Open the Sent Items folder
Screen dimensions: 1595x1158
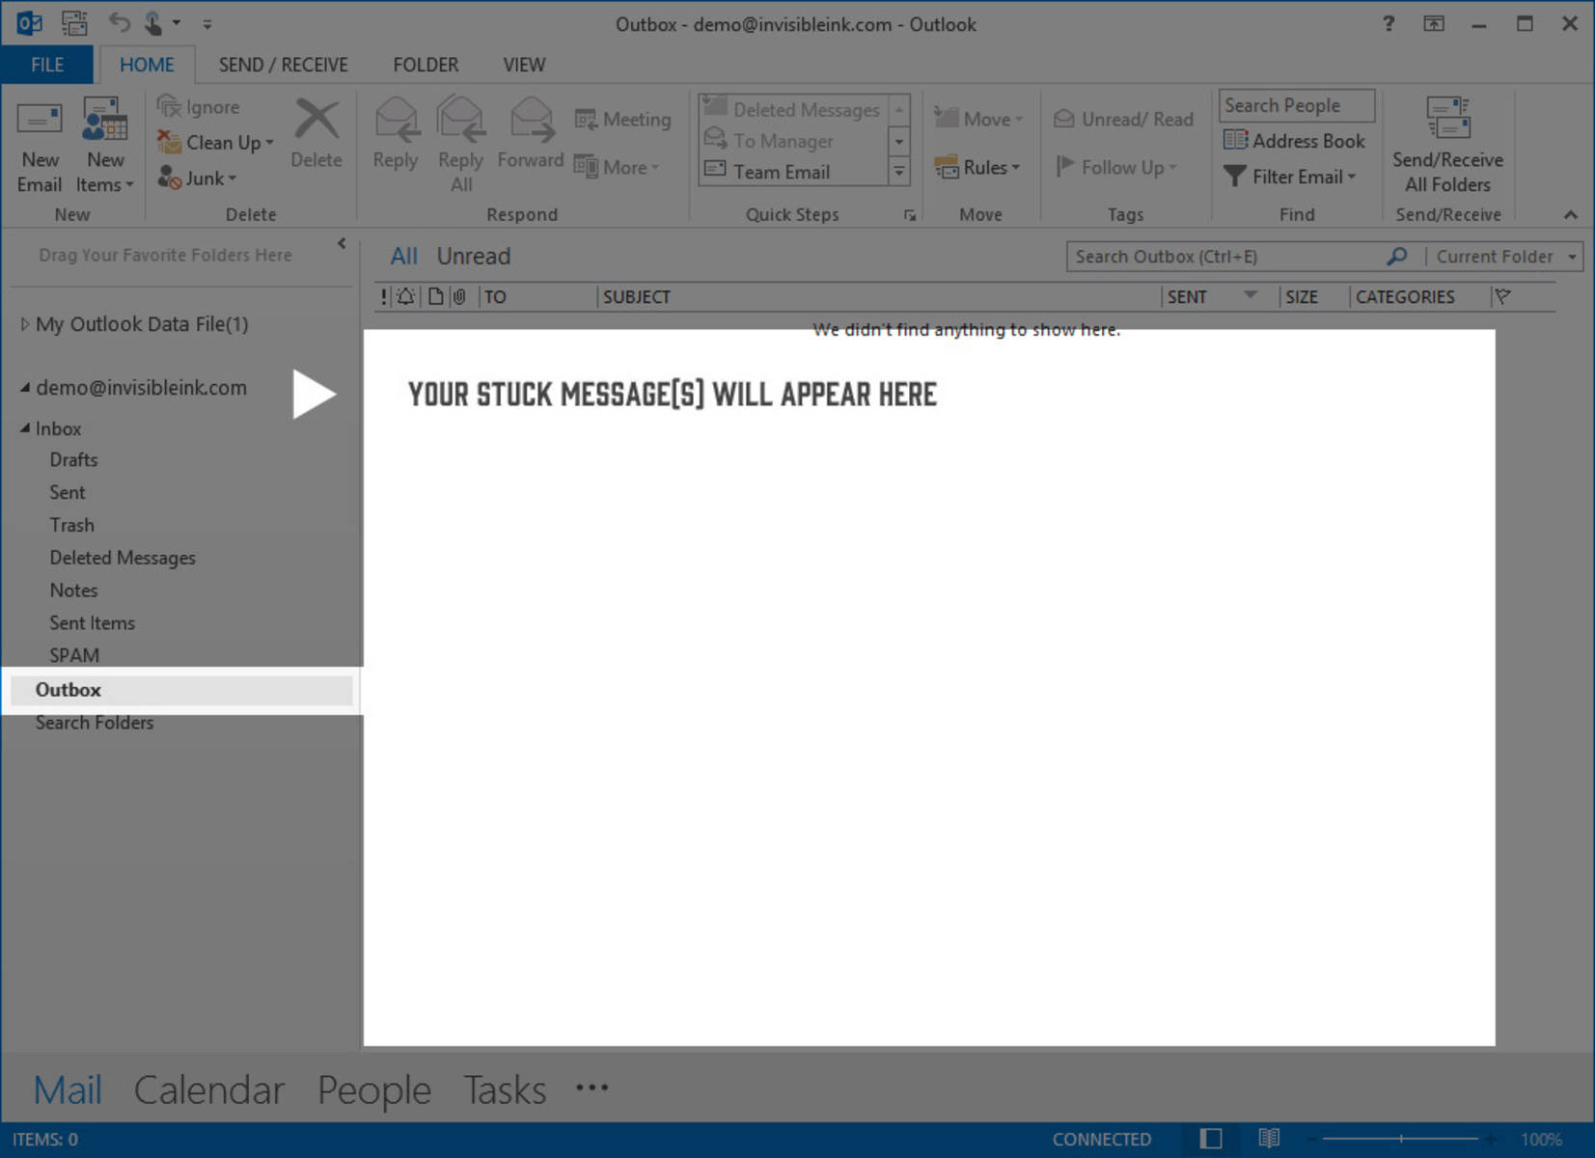point(93,623)
